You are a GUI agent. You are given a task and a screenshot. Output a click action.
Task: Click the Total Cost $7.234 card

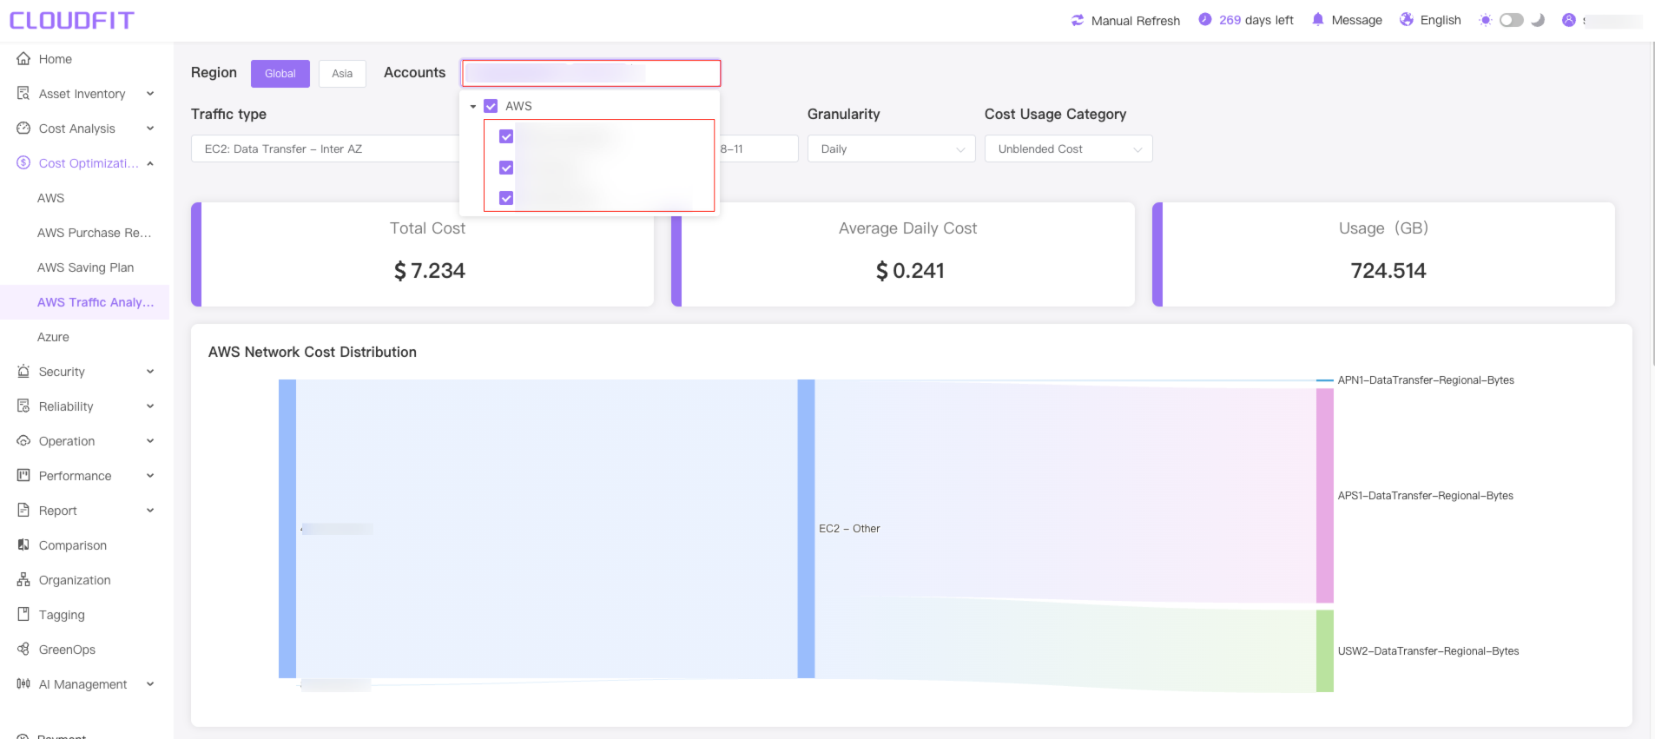point(422,254)
